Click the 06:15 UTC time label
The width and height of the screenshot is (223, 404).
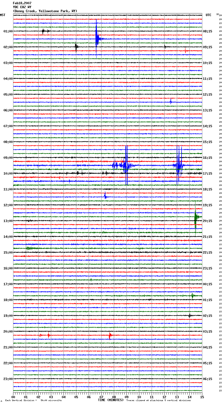(208, 379)
